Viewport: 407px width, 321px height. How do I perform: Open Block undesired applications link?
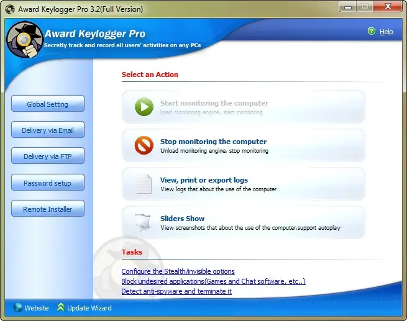[x=213, y=281]
